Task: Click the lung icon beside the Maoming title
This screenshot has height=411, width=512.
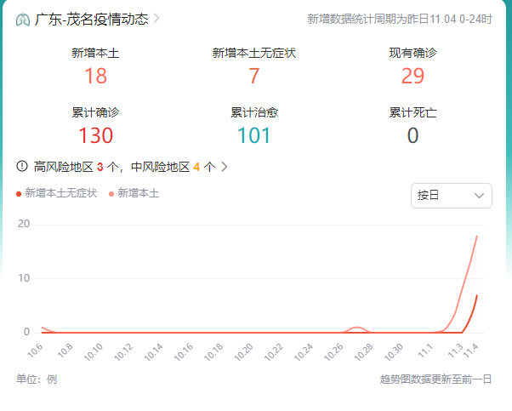Action: point(23,19)
